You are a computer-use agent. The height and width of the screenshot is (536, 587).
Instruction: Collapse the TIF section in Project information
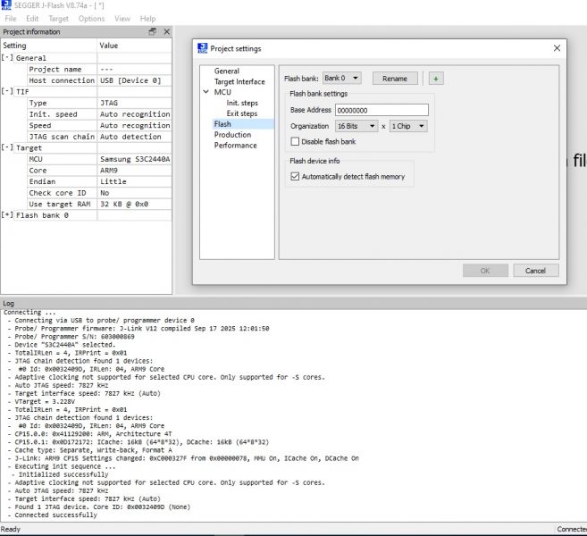[x=7, y=92]
